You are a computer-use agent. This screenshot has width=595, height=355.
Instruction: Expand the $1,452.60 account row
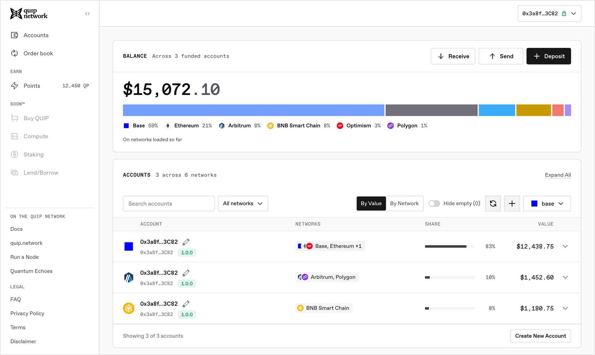[x=565, y=277]
